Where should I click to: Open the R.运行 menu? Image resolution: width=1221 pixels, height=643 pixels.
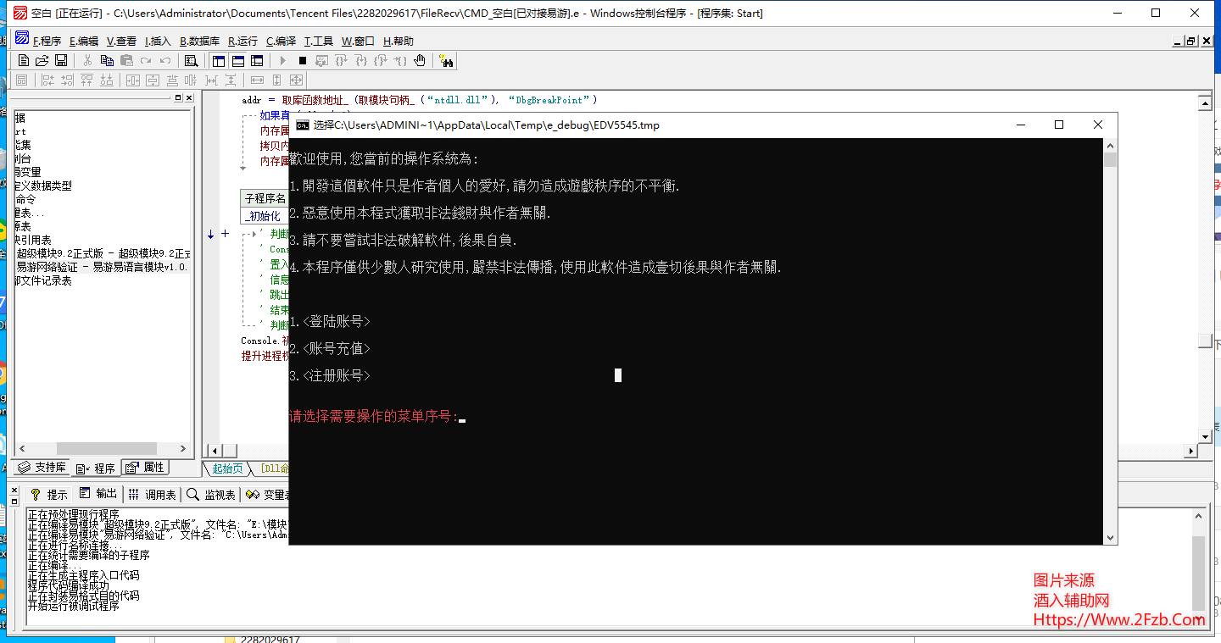click(243, 41)
